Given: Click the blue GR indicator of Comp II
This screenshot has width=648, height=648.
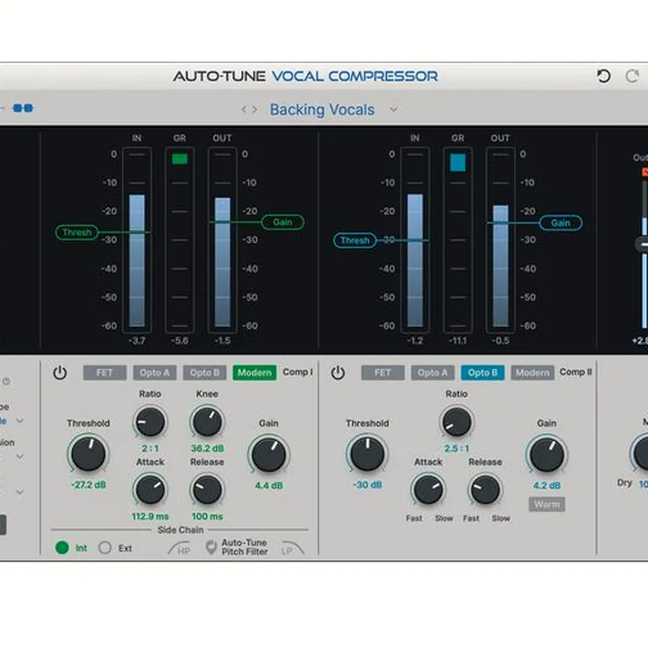Looking at the screenshot, I should 458,162.
